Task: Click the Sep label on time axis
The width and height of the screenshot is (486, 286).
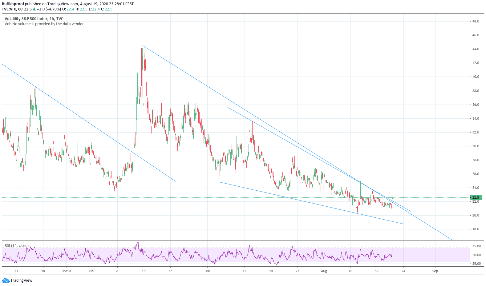Action: pyautogui.click(x=435, y=271)
